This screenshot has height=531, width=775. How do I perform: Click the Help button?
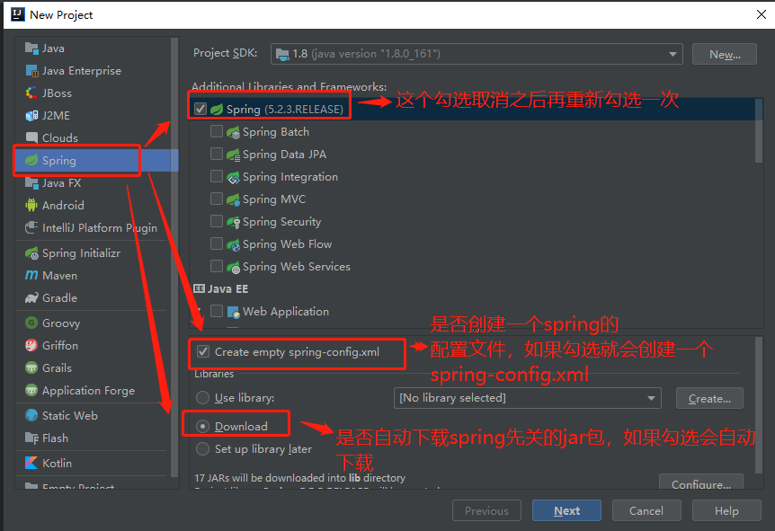tap(726, 510)
